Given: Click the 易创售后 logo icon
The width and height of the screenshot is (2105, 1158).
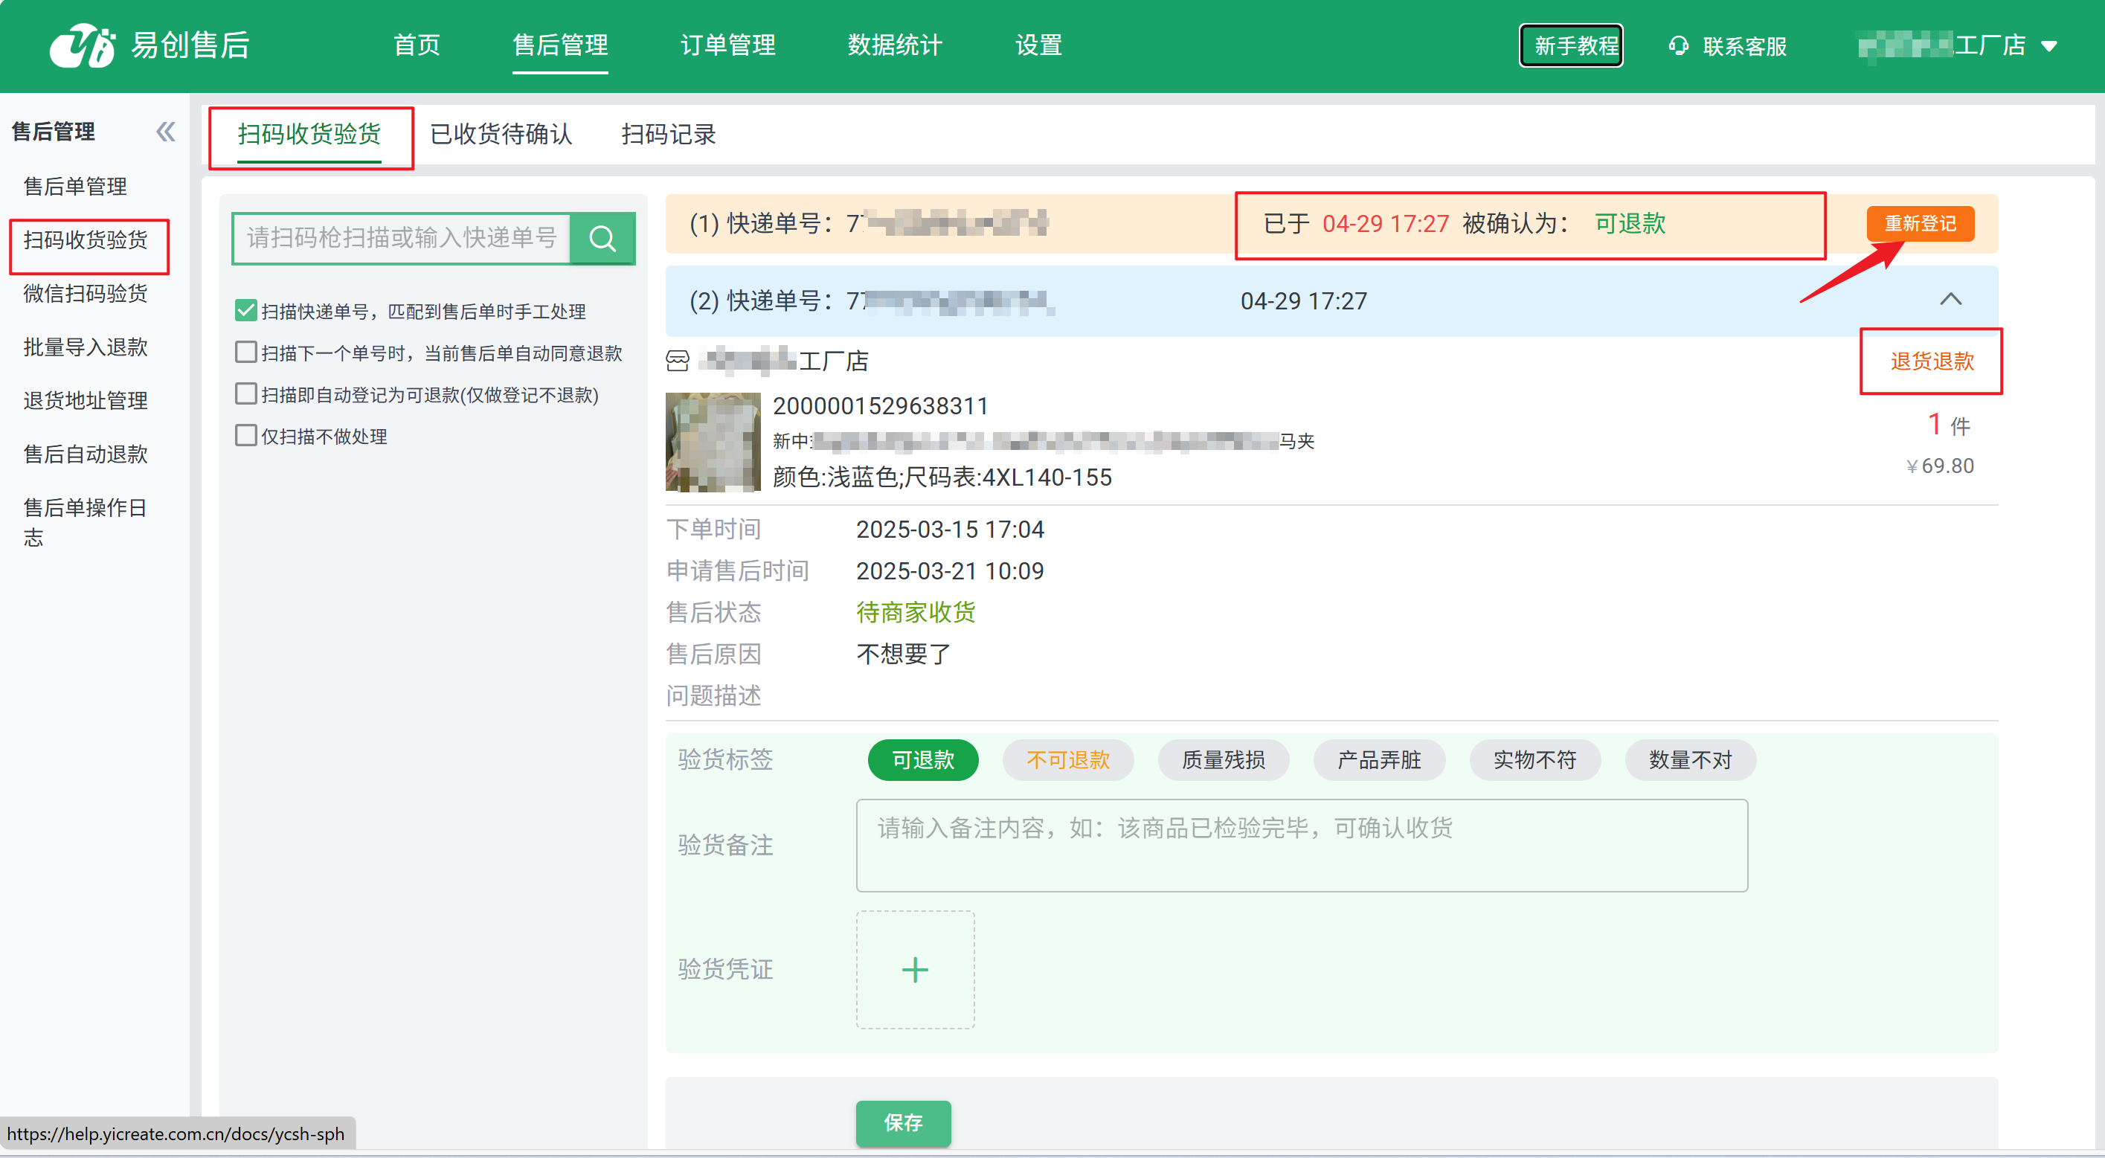Looking at the screenshot, I should coord(82,45).
